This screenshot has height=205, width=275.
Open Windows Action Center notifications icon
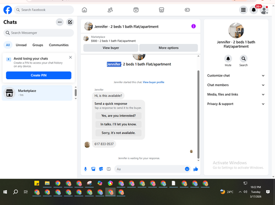pos(268,192)
